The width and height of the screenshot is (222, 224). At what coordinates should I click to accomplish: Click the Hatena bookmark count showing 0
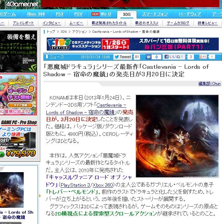(x=156, y=57)
